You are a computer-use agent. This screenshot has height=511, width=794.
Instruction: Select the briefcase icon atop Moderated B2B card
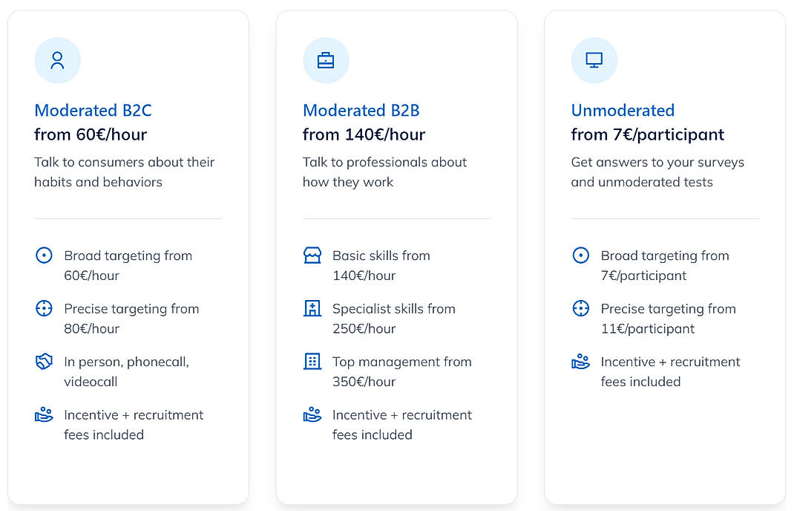(x=326, y=60)
